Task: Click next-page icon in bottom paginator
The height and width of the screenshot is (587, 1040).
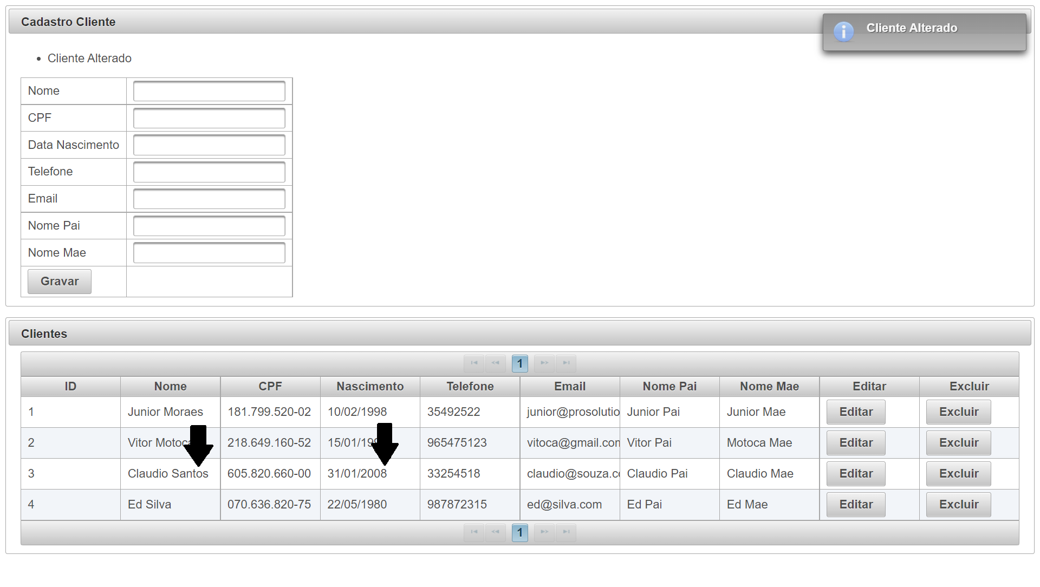Action: pos(544,532)
